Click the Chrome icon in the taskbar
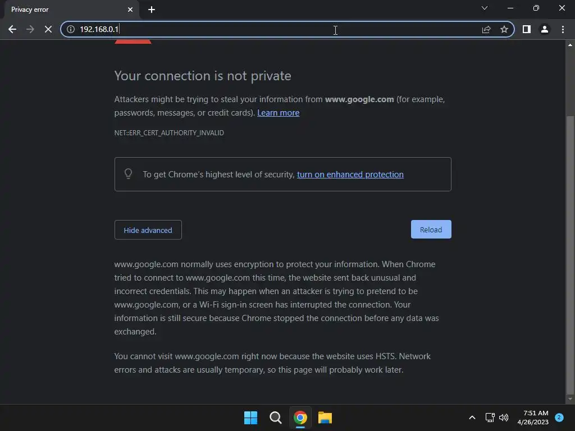Screen dimensions: 575x431 300,418
